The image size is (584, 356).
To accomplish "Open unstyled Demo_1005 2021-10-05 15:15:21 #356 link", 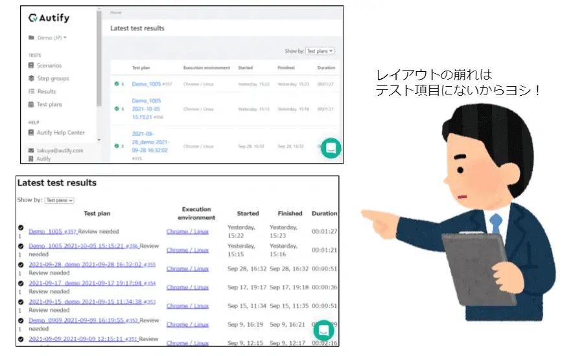I will tap(84, 246).
